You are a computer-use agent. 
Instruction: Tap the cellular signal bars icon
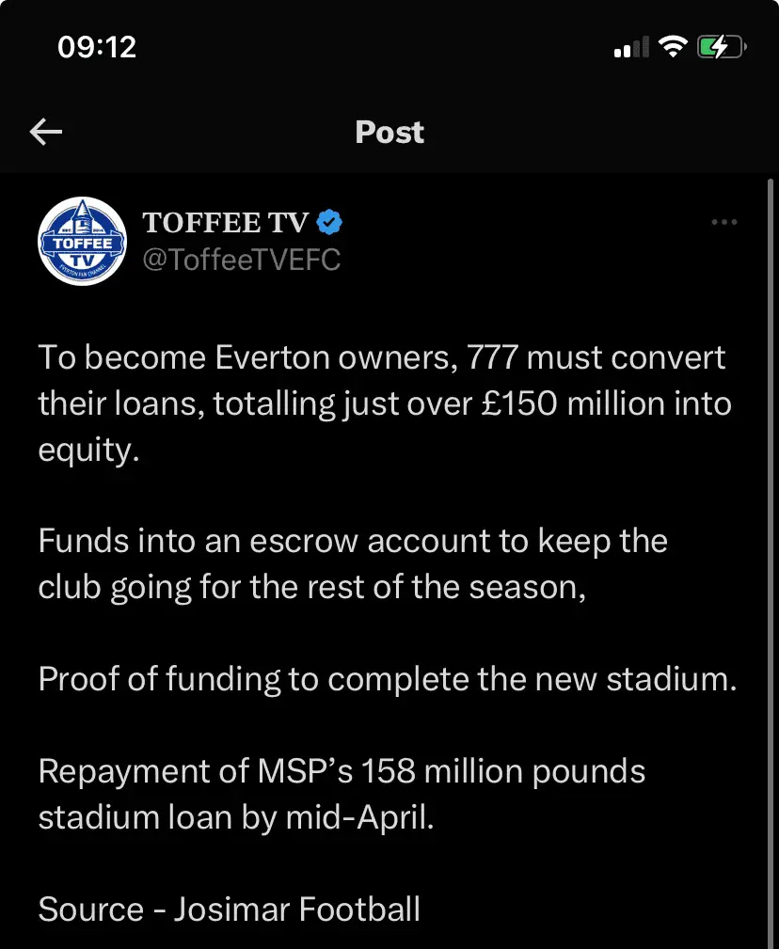[x=631, y=47]
